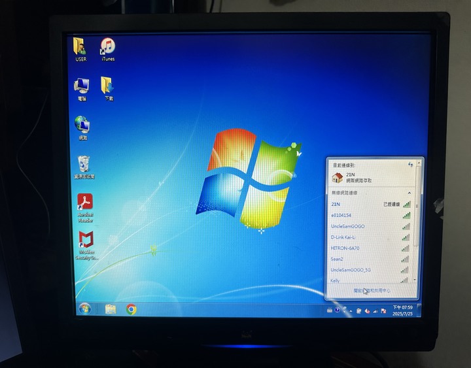The height and width of the screenshot is (368, 471).
Task: Click the signal bars icon for e8104154
Action: [406, 216]
